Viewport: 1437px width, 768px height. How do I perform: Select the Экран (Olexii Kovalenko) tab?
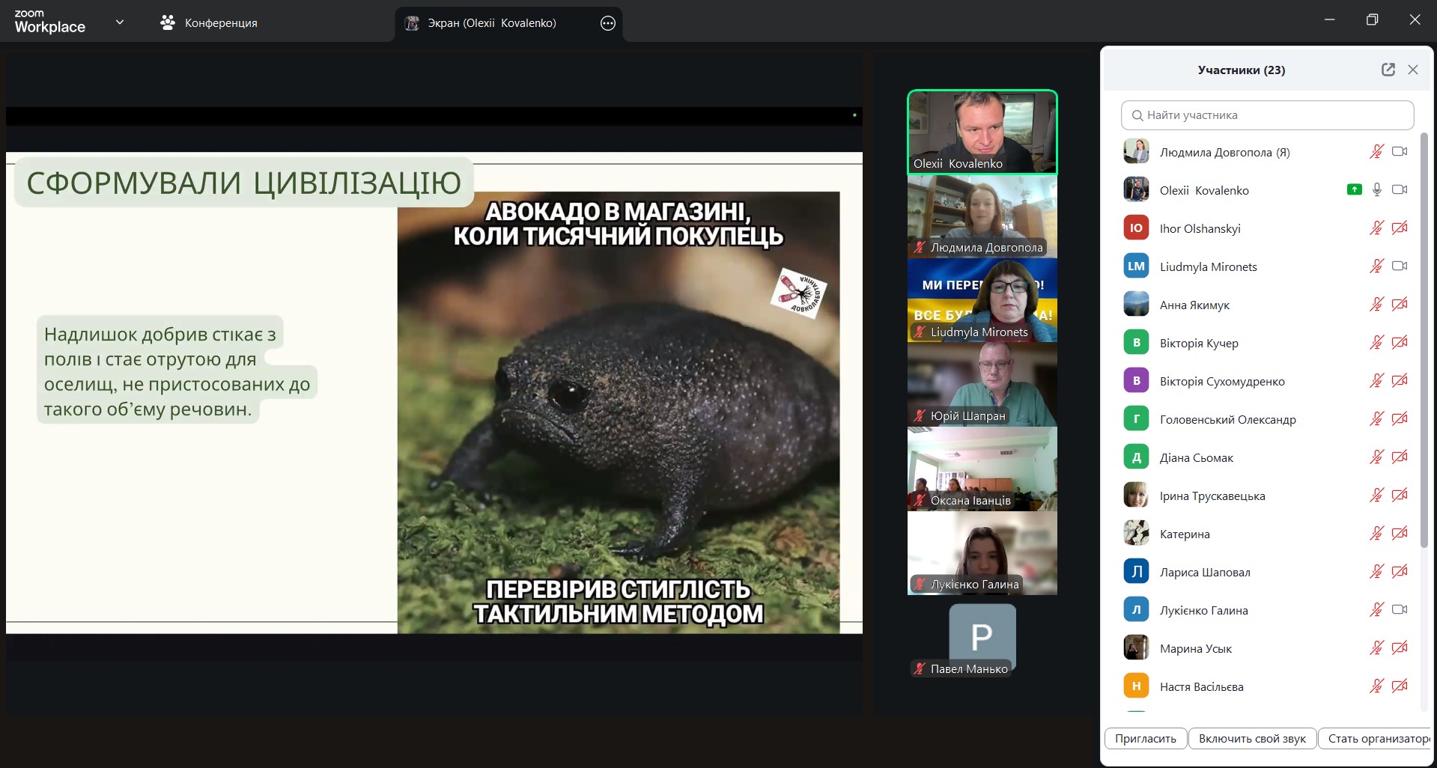pyautogui.click(x=490, y=23)
